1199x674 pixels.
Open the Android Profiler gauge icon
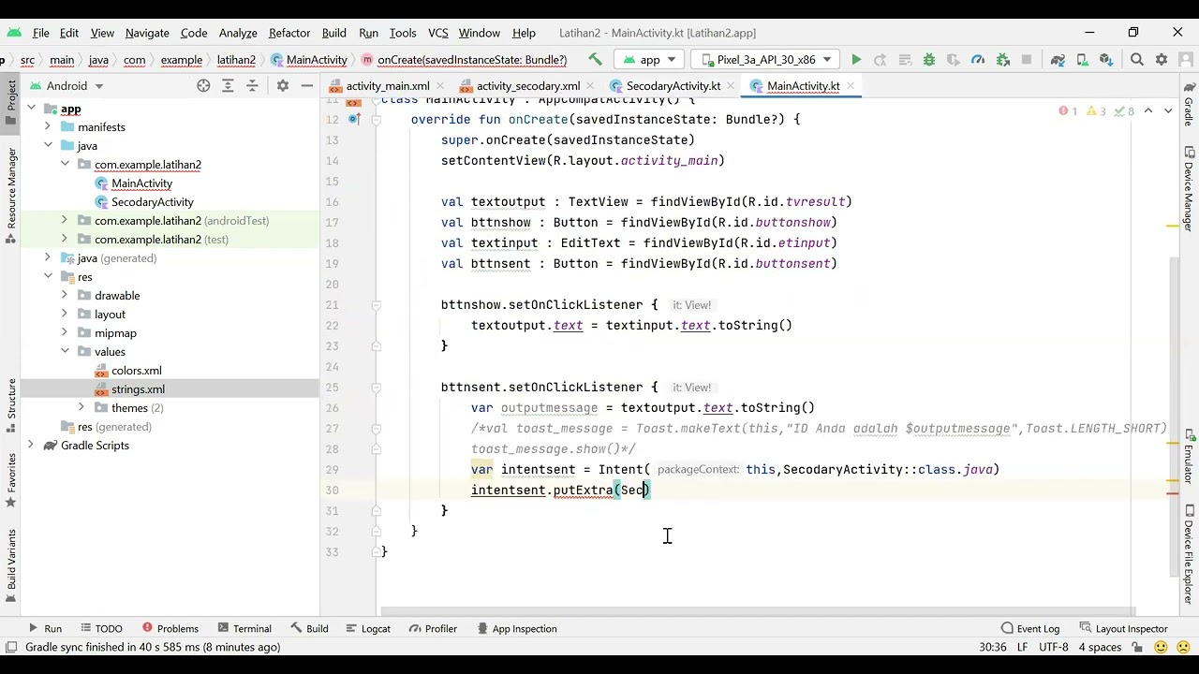pos(978,60)
